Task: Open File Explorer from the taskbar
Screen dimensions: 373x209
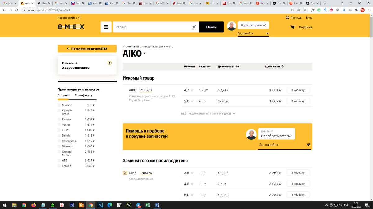Action: pyautogui.click(x=14, y=205)
